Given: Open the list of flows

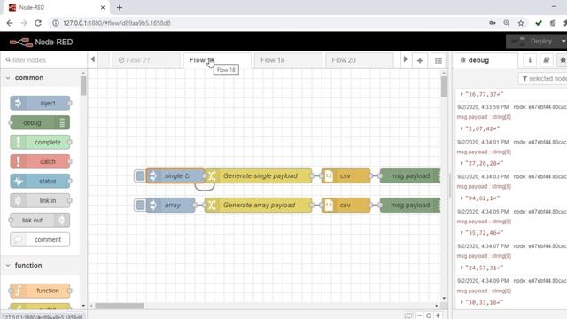Looking at the screenshot, I should coord(439,60).
